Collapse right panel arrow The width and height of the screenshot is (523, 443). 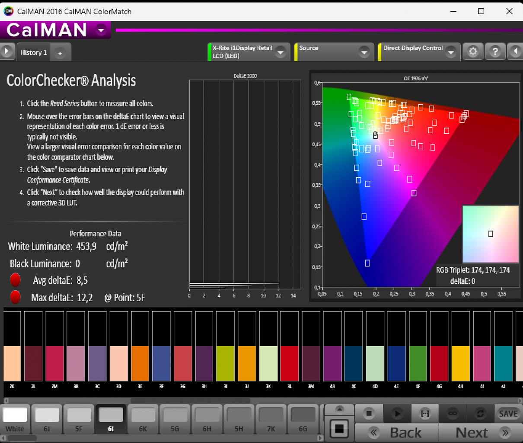point(515,52)
